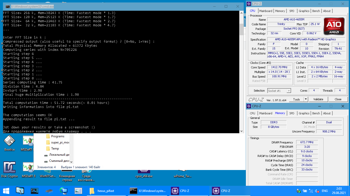Switch to hexus_pifast folder taskbar button
Viewport: 350px width, 196px height.
coord(106,191)
